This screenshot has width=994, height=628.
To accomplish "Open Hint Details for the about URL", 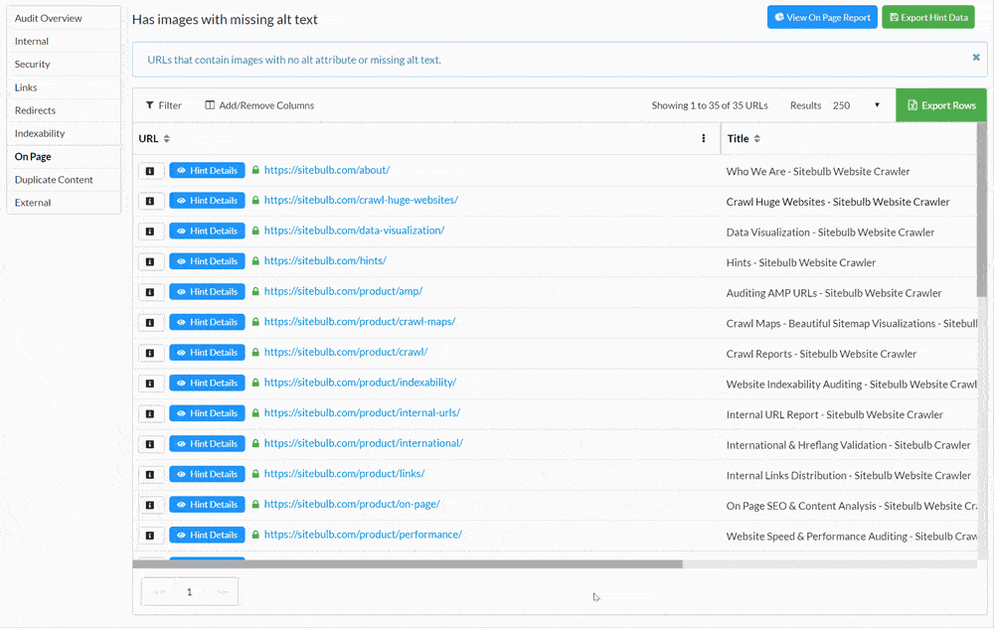I will 208,171.
